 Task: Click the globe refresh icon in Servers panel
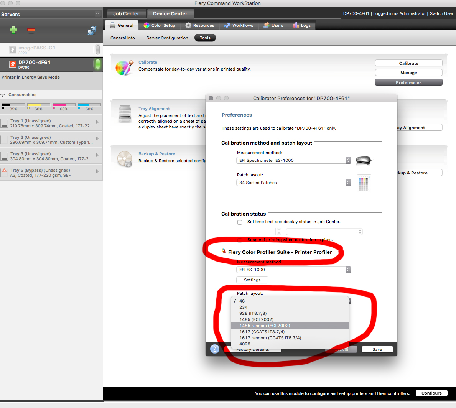click(x=92, y=30)
